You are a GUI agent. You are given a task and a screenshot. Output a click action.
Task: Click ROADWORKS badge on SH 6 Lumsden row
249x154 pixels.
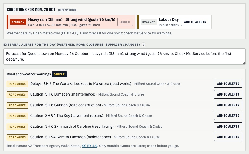pyautogui.click(x=17, y=95)
